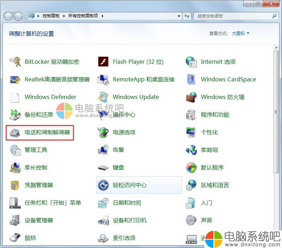This screenshot has width=282, height=248.
Task: Click the 任务栏和「开始」菜单 icon
Action: click(x=15, y=203)
